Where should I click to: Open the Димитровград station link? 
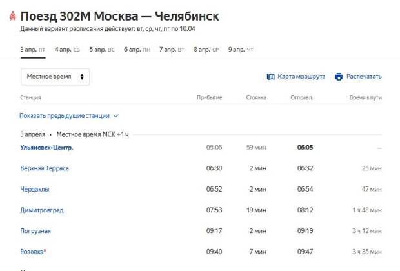[41, 210]
